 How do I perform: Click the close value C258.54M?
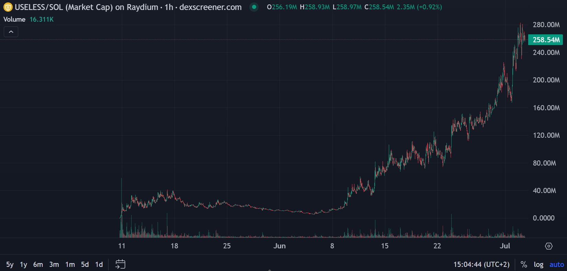(379, 7)
